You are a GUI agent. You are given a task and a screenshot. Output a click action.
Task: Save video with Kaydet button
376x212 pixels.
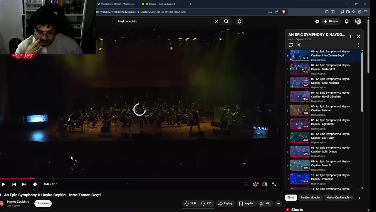pyautogui.click(x=246, y=203)
